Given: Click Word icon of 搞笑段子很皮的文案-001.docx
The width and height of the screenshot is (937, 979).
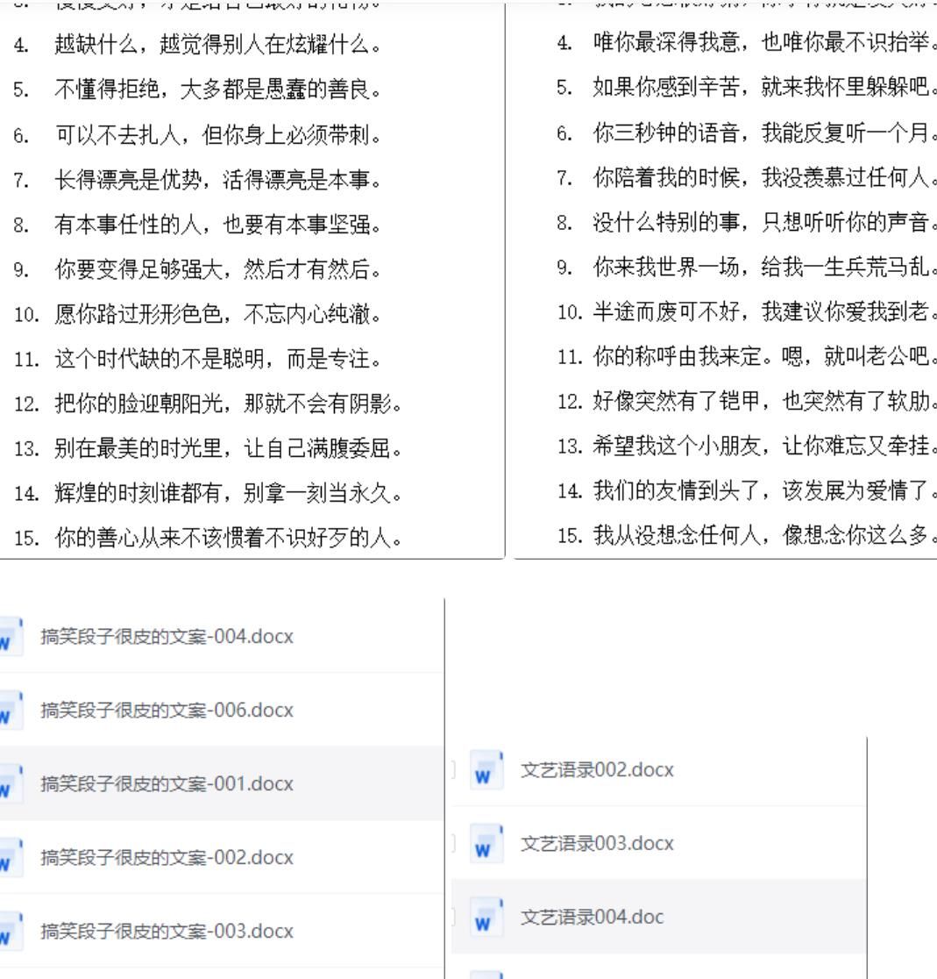Looking at the screenshot, I should click(11, 784).
